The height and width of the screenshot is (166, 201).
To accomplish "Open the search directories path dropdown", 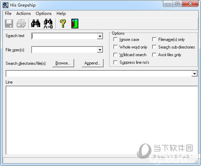I will tap(194, 74).
